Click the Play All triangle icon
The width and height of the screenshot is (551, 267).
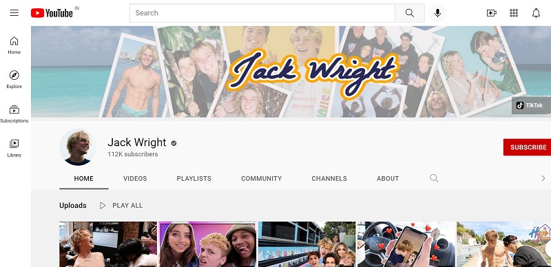tap(103, 206)
